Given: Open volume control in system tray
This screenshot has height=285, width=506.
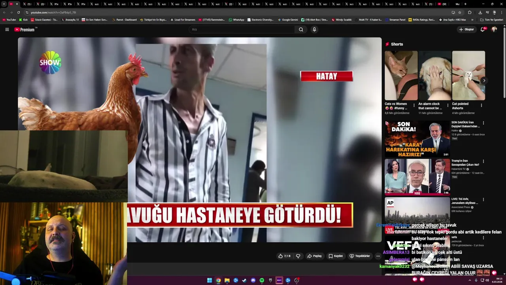Looking at the screenshot, I should coord(487,280).
